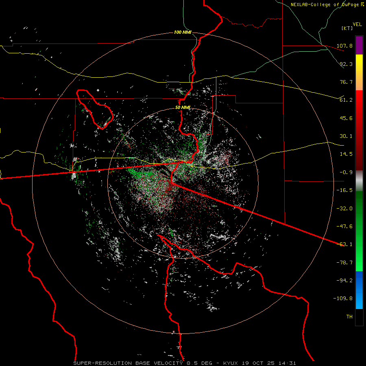Click the 61.2 velocity scale value
Viewport: 366px width, 366px height.
click(346, 100)
